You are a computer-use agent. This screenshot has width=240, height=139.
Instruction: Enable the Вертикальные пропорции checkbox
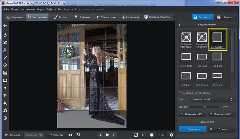[180, 93]
